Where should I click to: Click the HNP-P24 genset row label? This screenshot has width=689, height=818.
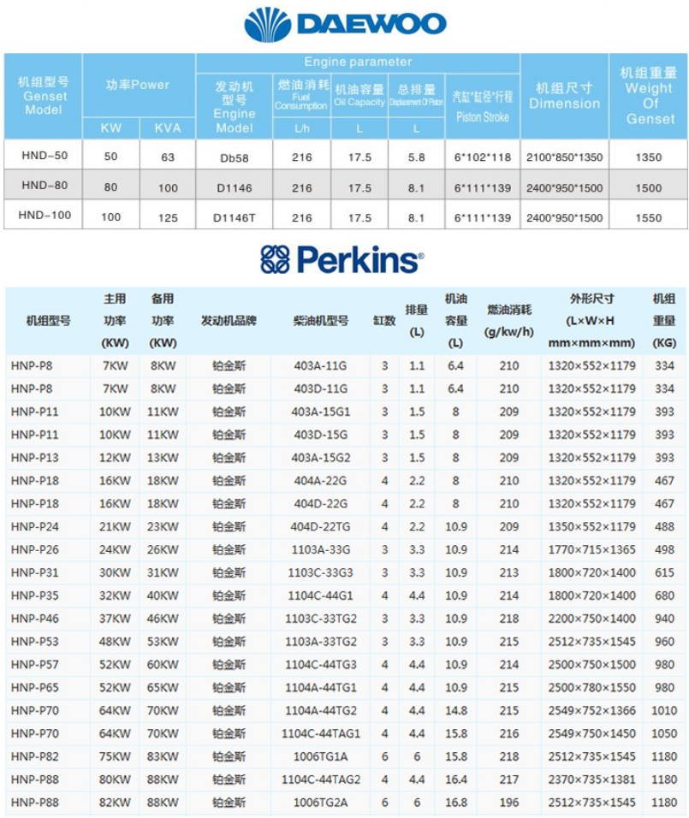click(35, 526)
